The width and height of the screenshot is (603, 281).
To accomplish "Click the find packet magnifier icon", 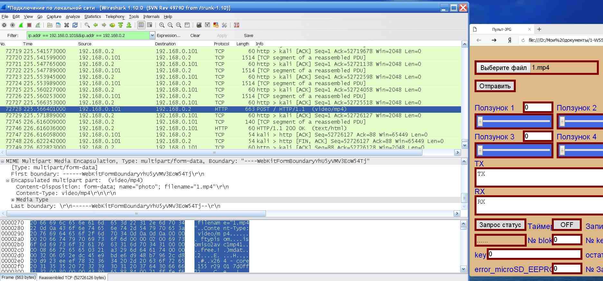I will tap(87, 25).
